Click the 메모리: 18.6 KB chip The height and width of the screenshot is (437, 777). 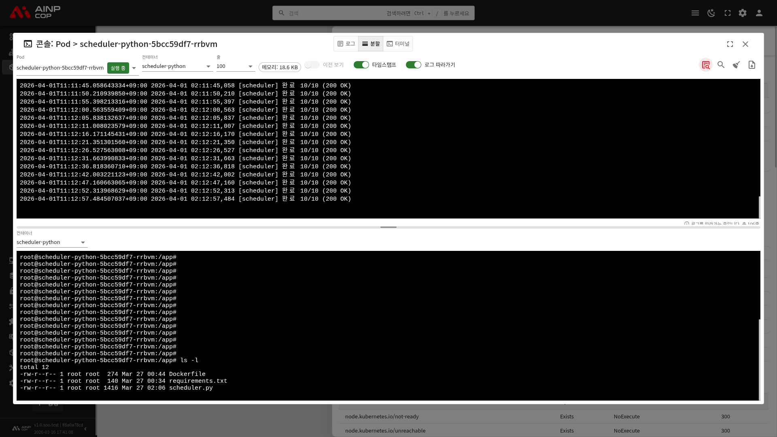point(280,67)
